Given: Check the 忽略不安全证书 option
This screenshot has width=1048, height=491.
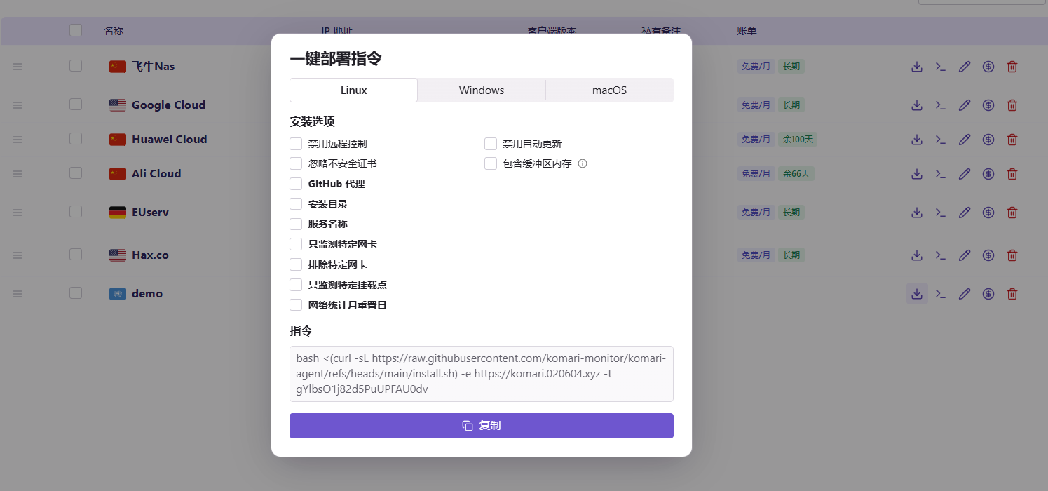Looking at the screenshot, I should (x=296, y=163).
